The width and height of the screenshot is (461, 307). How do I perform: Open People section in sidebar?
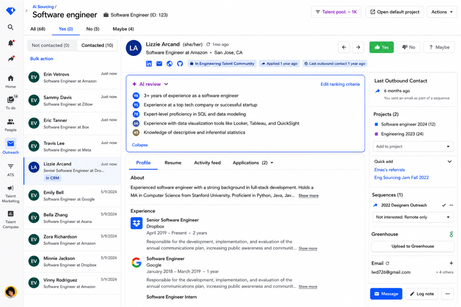(x=11, y=125)
